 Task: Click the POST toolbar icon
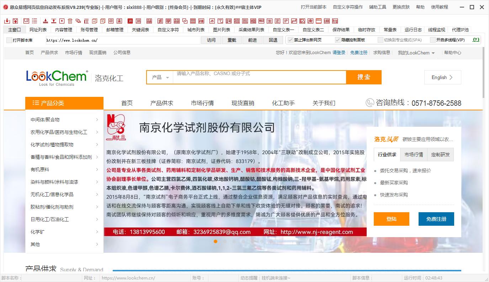point(261,21)
